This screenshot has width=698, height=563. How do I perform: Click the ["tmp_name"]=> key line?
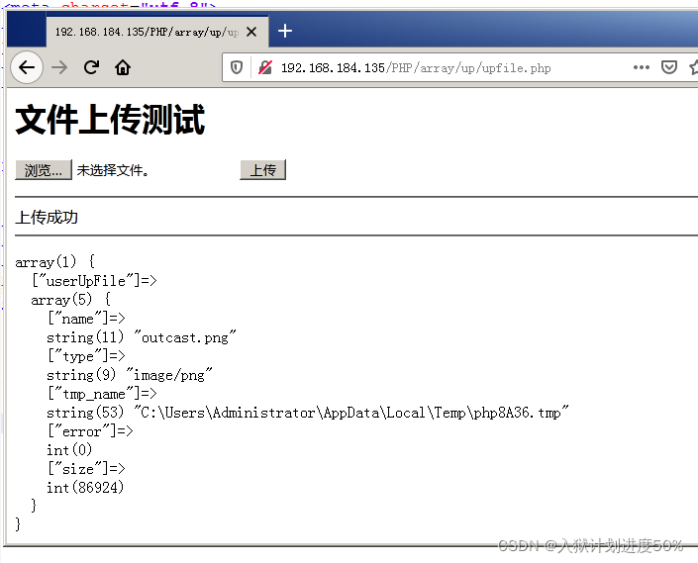[x=102, y=394]
